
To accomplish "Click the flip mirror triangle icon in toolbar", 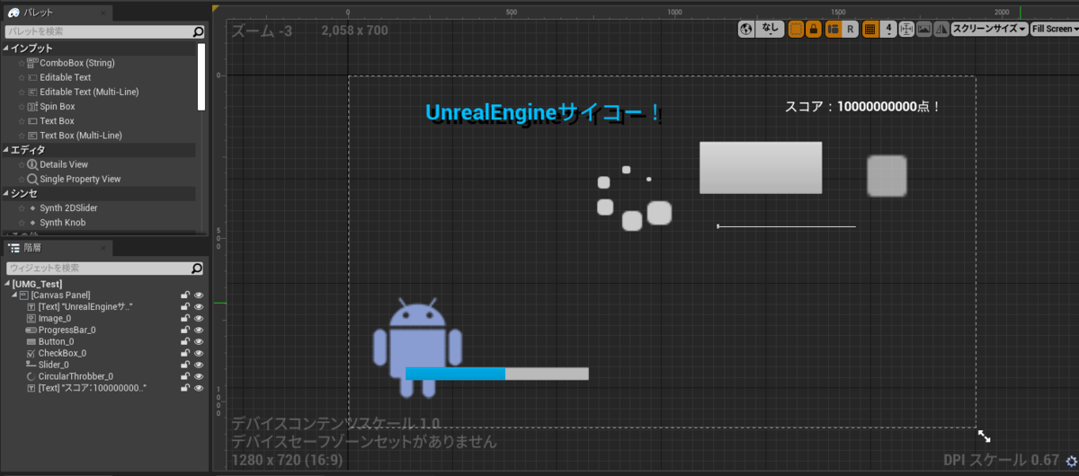I will coord(941,29).
